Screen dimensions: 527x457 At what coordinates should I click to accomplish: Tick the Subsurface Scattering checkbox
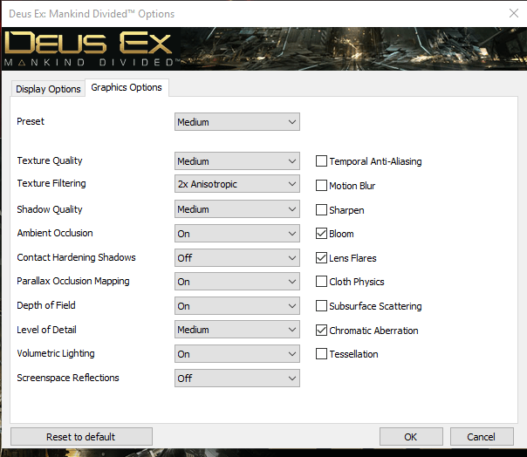(x=322, y=306)
